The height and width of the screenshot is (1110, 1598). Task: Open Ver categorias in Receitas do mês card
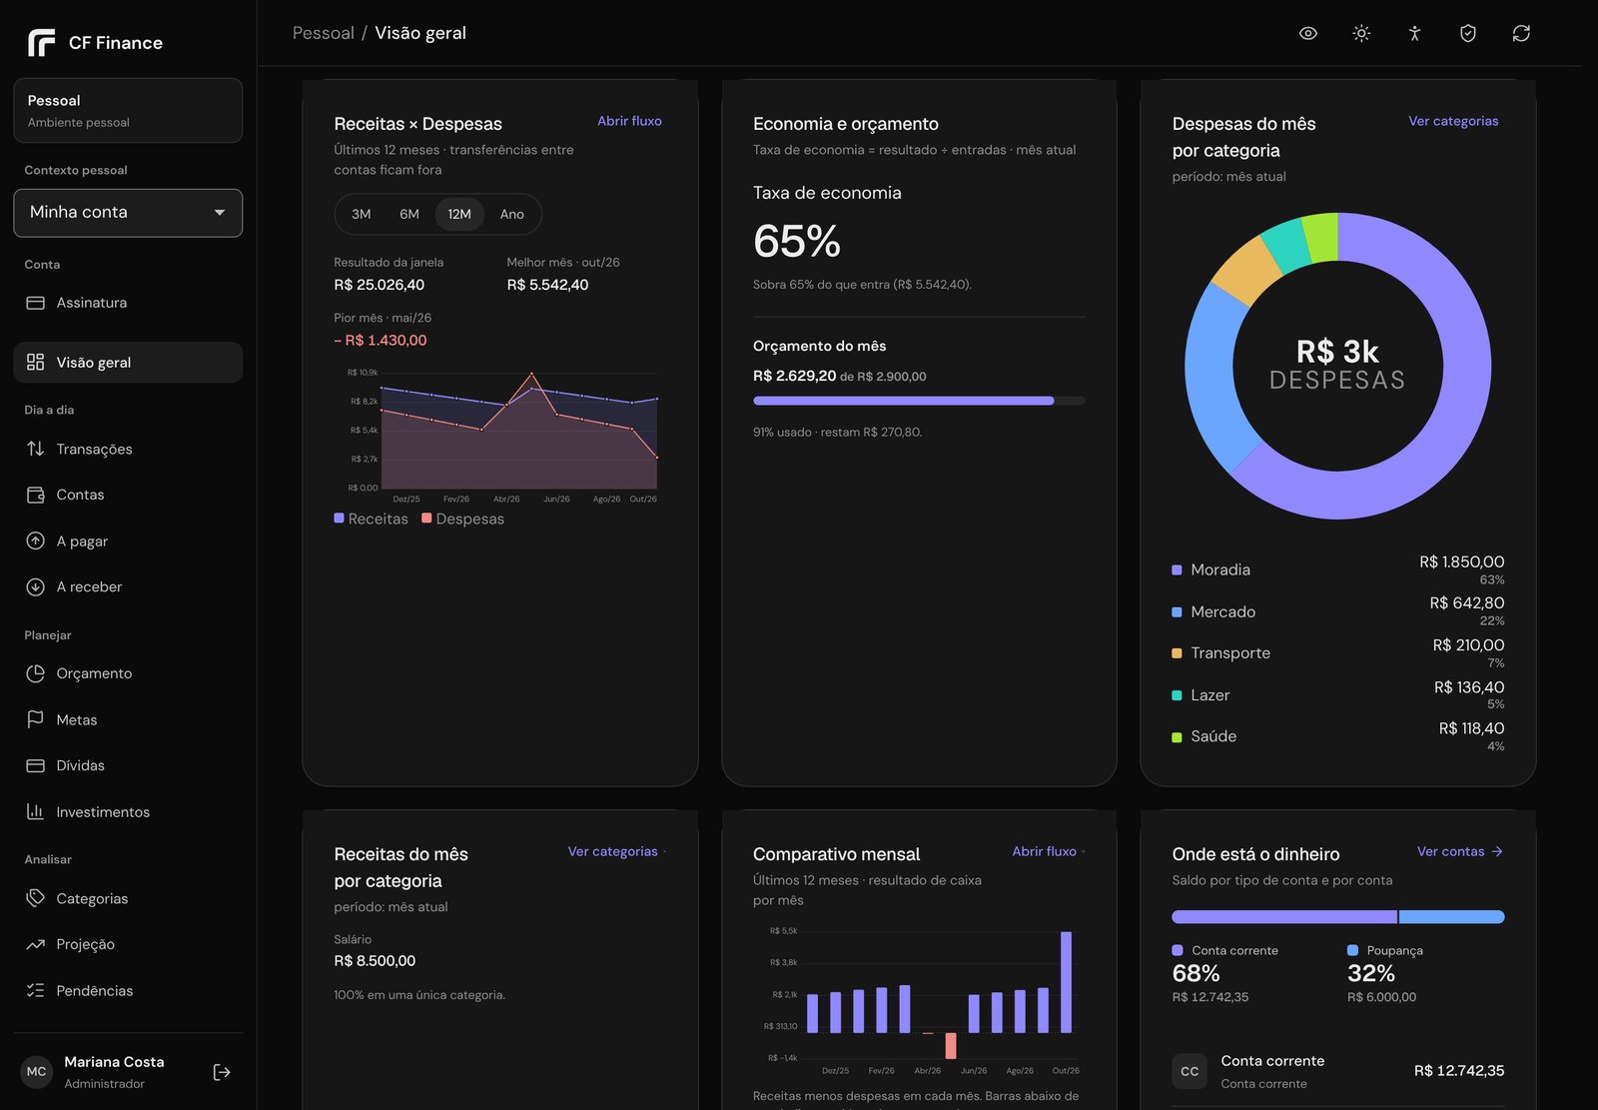point(613,851)
